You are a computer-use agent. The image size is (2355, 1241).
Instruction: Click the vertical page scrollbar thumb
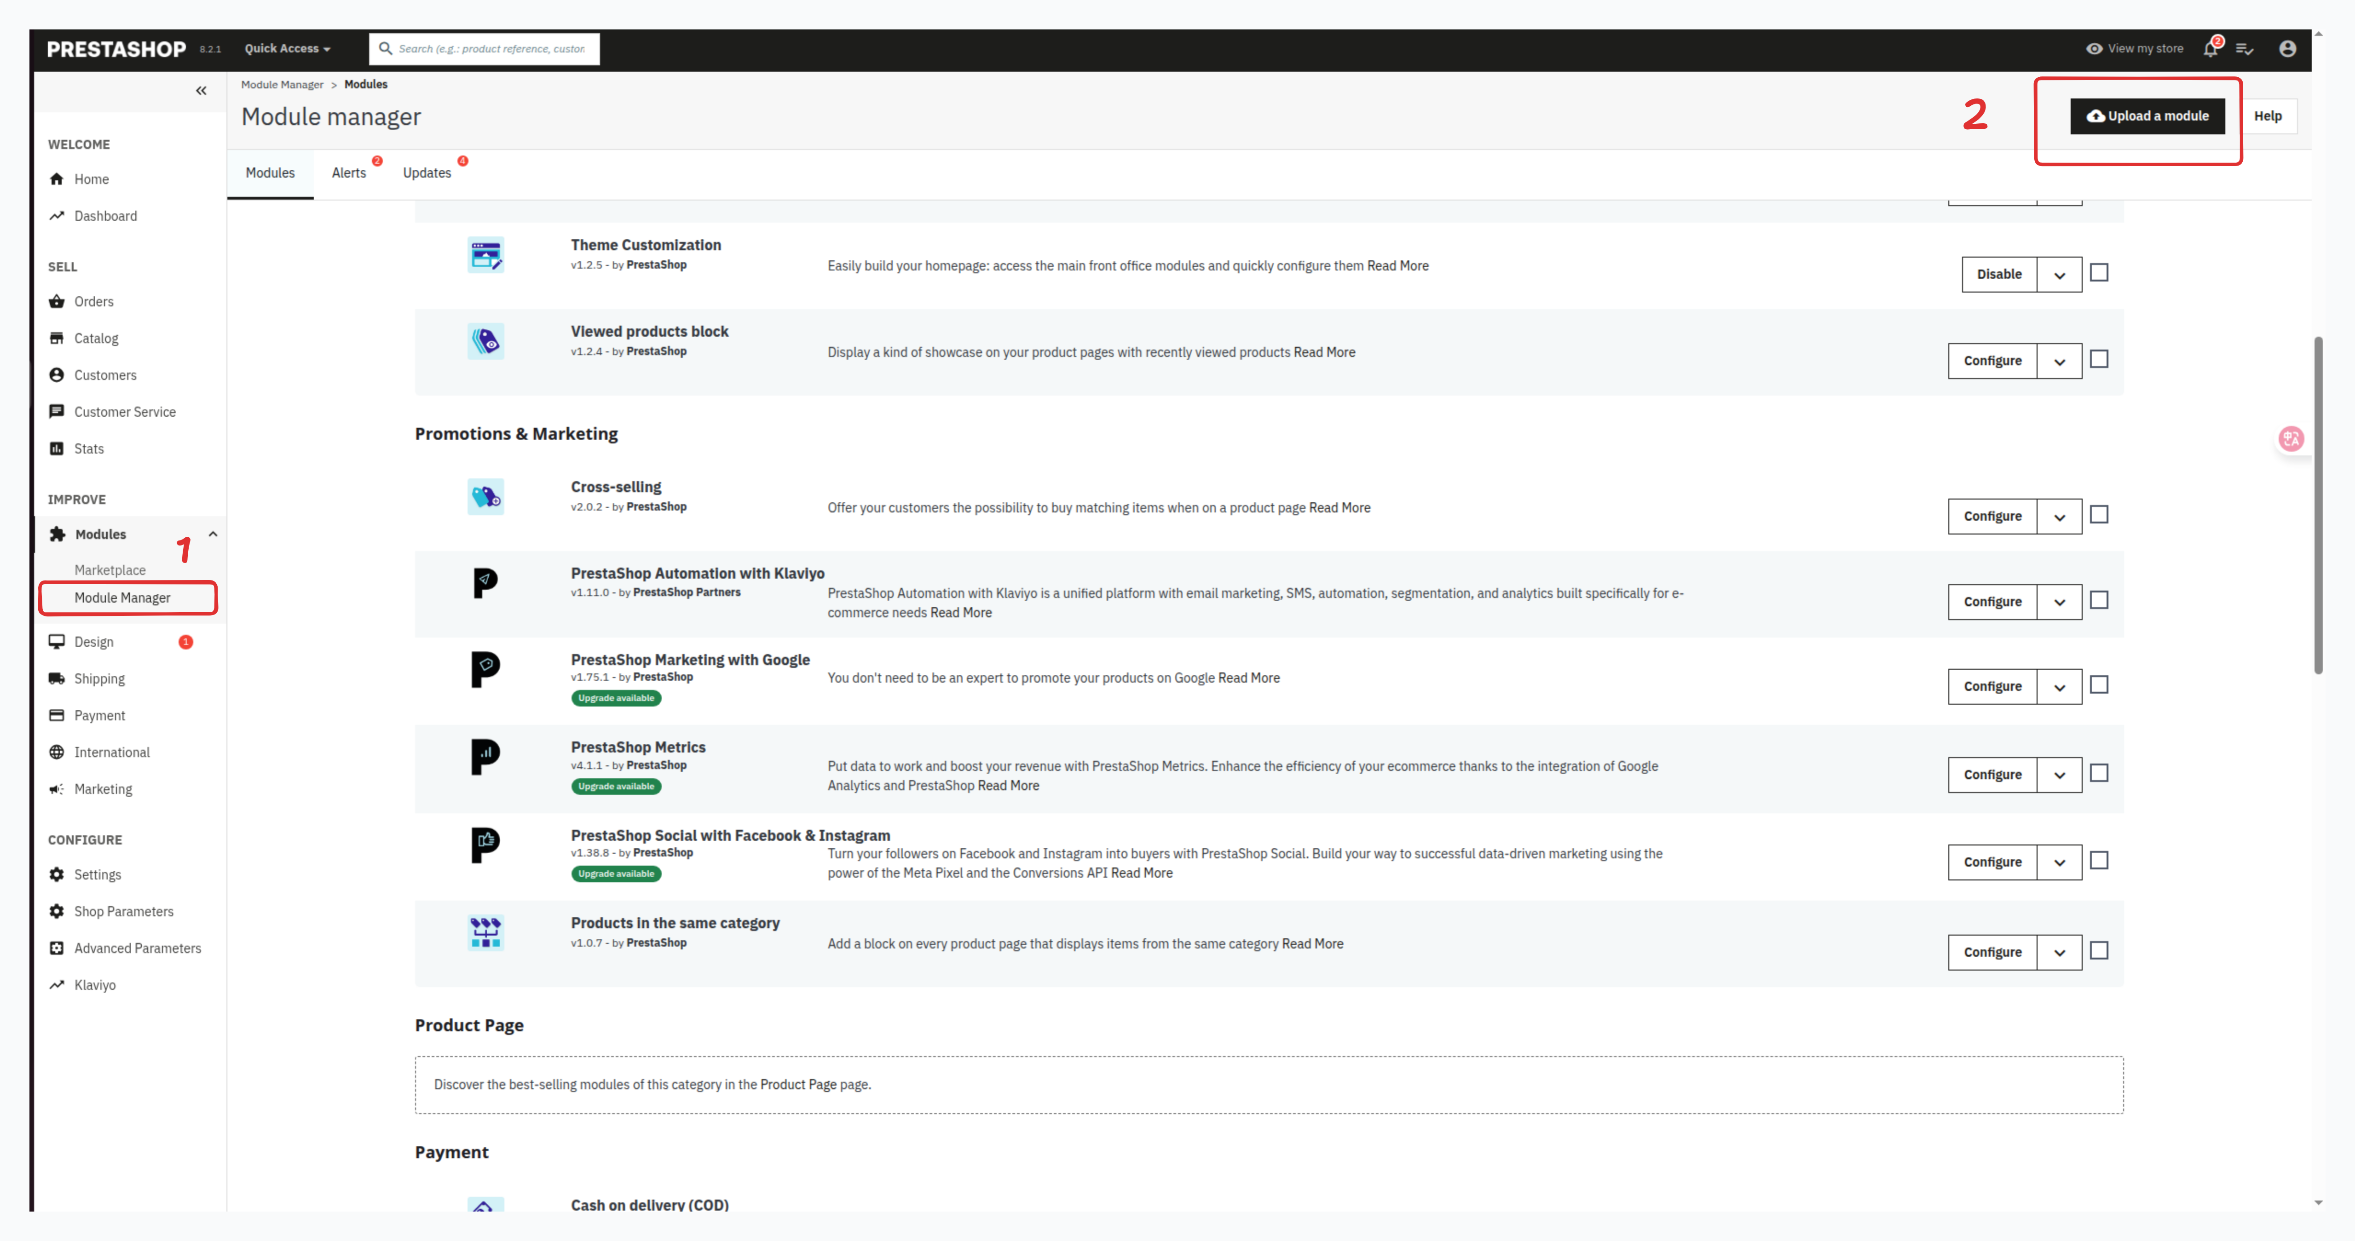2318,506
